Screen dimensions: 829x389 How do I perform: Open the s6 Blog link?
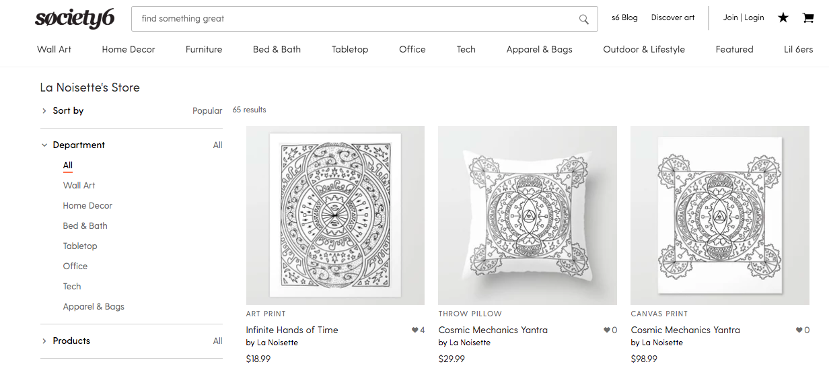point(624,18)
